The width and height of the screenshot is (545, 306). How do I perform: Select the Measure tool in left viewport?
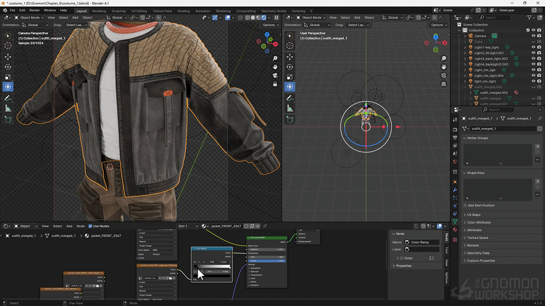8,108
